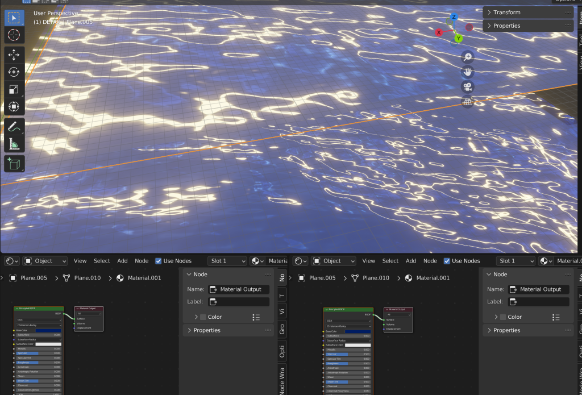The height and width of the screenshot is (395, 582).
Task: Click the green Y axis gizmo handle
Action: [x=459, y=39]
